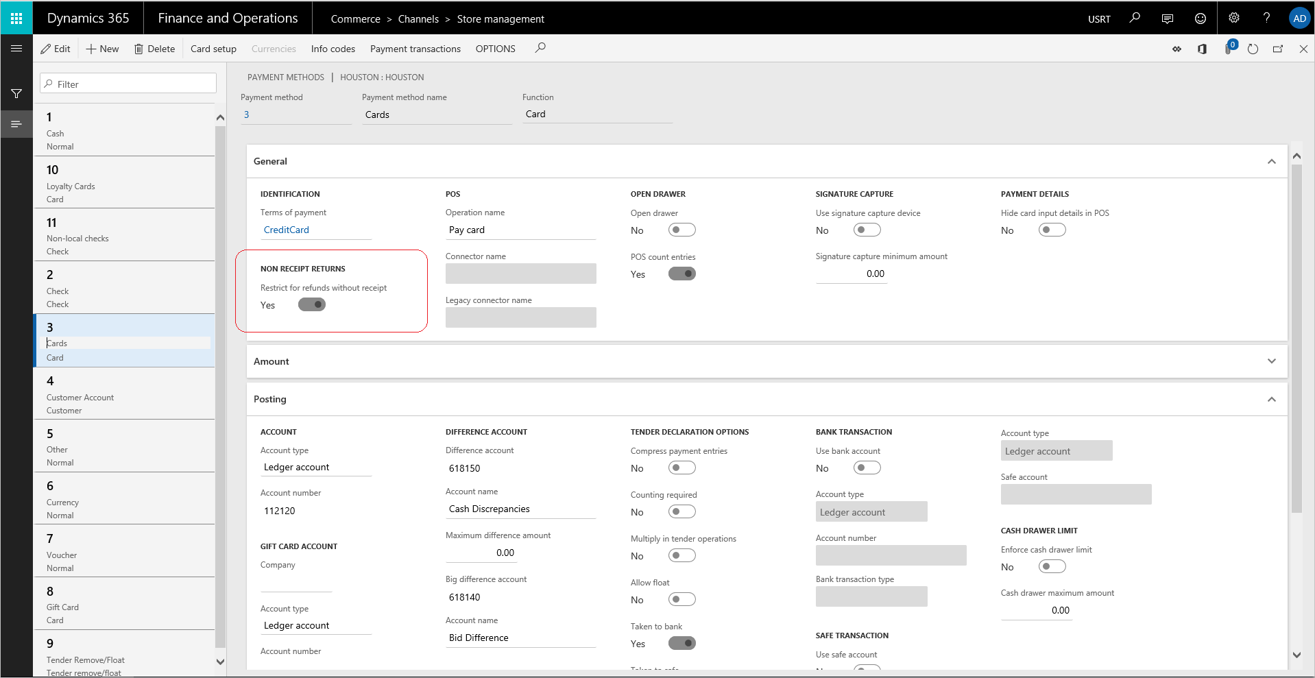The width and height of the screenshot is (1315, 678).
Task: Disable POS count entries
Action: tap(682, 274)
